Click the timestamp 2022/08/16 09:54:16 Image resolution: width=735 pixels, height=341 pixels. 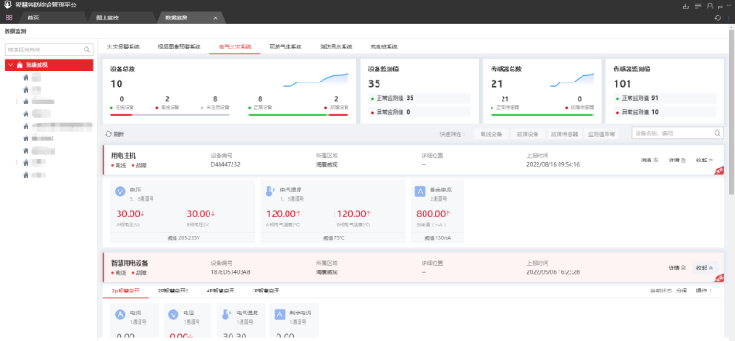(x=553, y=164)
